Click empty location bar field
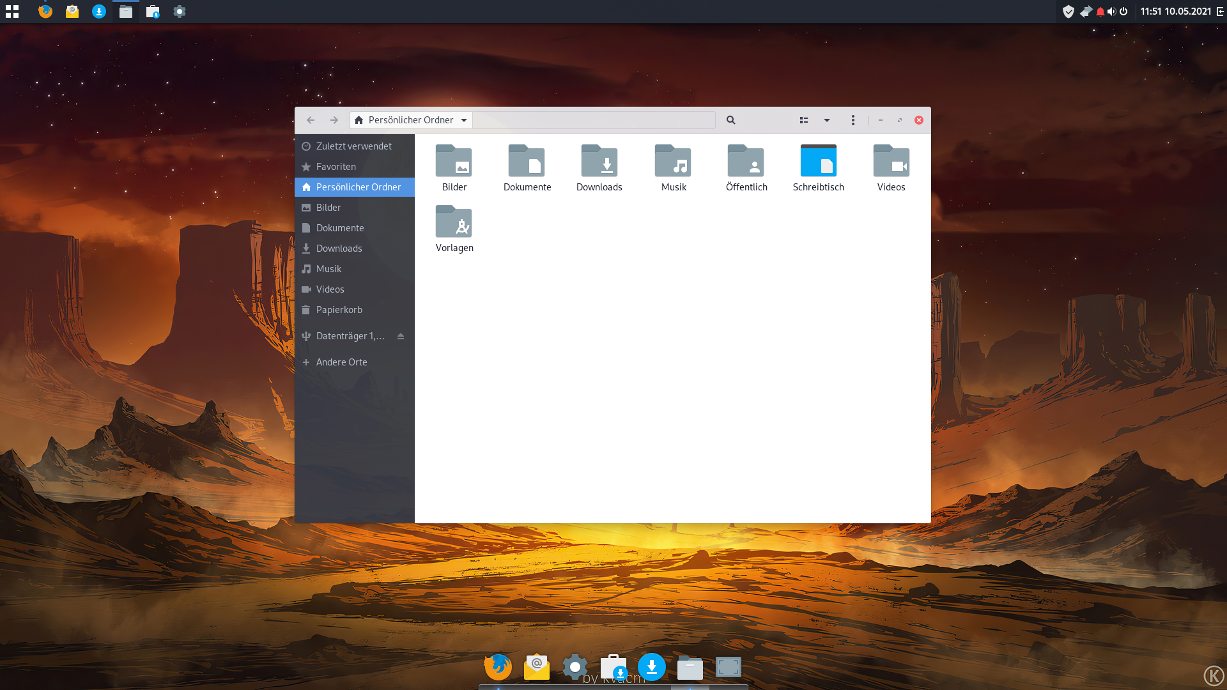The image size is (1227, 690). 593,120
